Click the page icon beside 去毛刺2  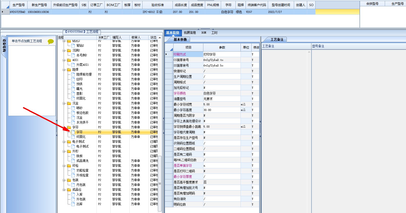click(73, 55)
